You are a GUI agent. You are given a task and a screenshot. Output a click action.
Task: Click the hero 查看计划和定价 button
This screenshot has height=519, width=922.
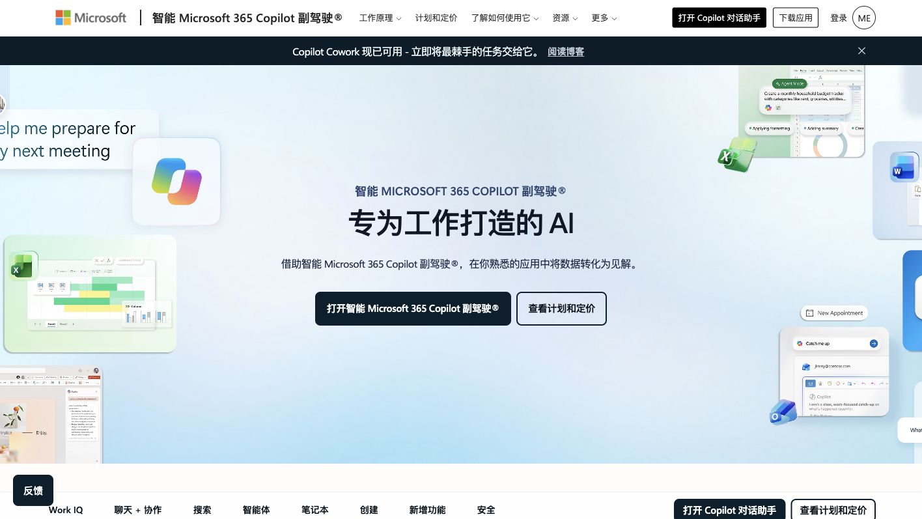pos(561,309)
